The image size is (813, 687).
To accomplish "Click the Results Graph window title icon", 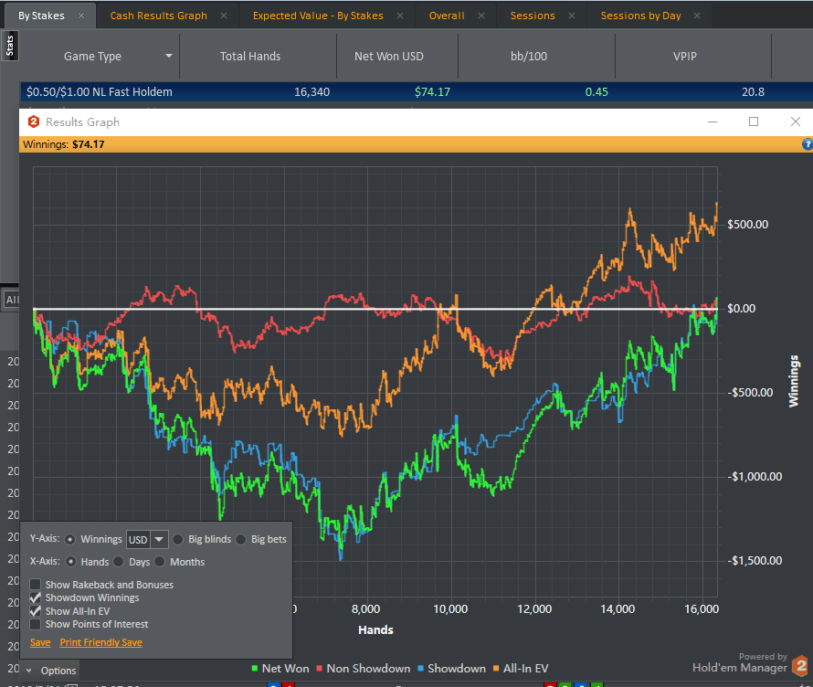I will [34, 122].
